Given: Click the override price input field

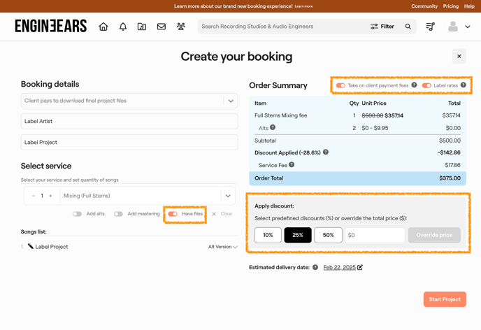Looking at the screenshot, I should coord(375,235).
